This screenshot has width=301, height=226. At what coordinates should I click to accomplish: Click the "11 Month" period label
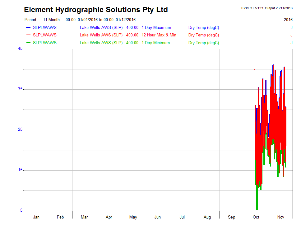[x=51, y=20]
